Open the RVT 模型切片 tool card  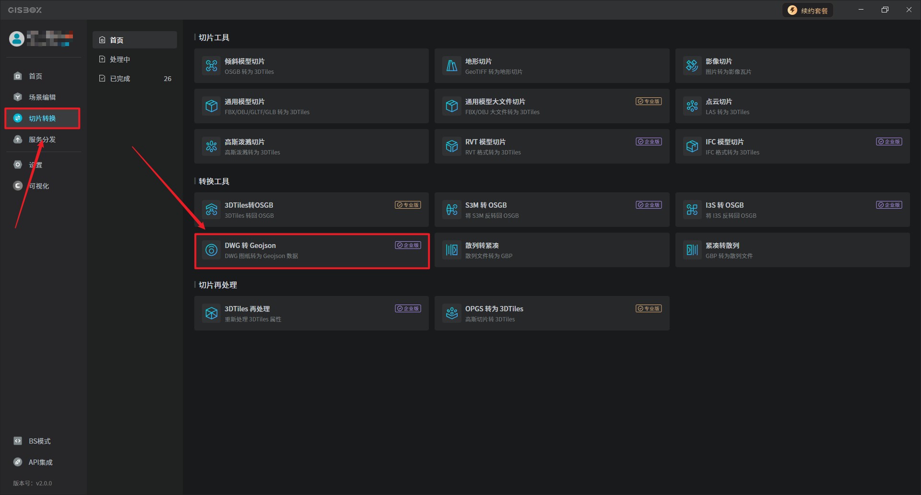pyautogui.click(x=552, y=146)
